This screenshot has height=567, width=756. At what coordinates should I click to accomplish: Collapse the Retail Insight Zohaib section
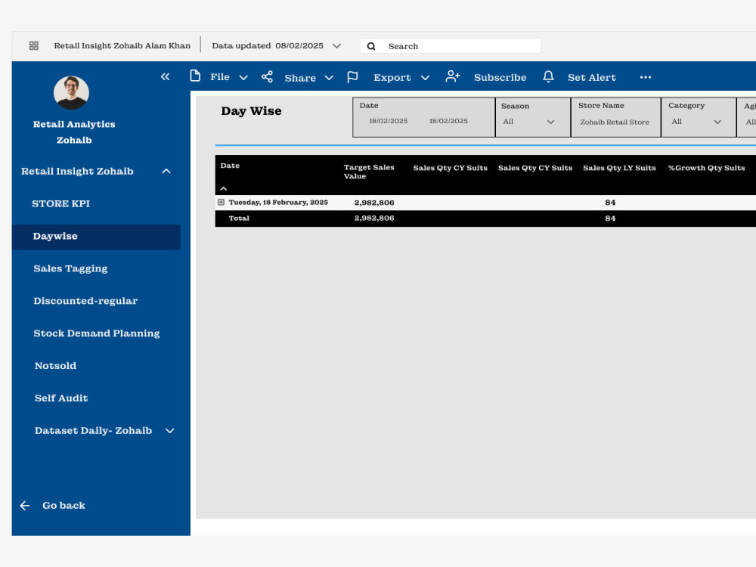(x=166, y=171)
